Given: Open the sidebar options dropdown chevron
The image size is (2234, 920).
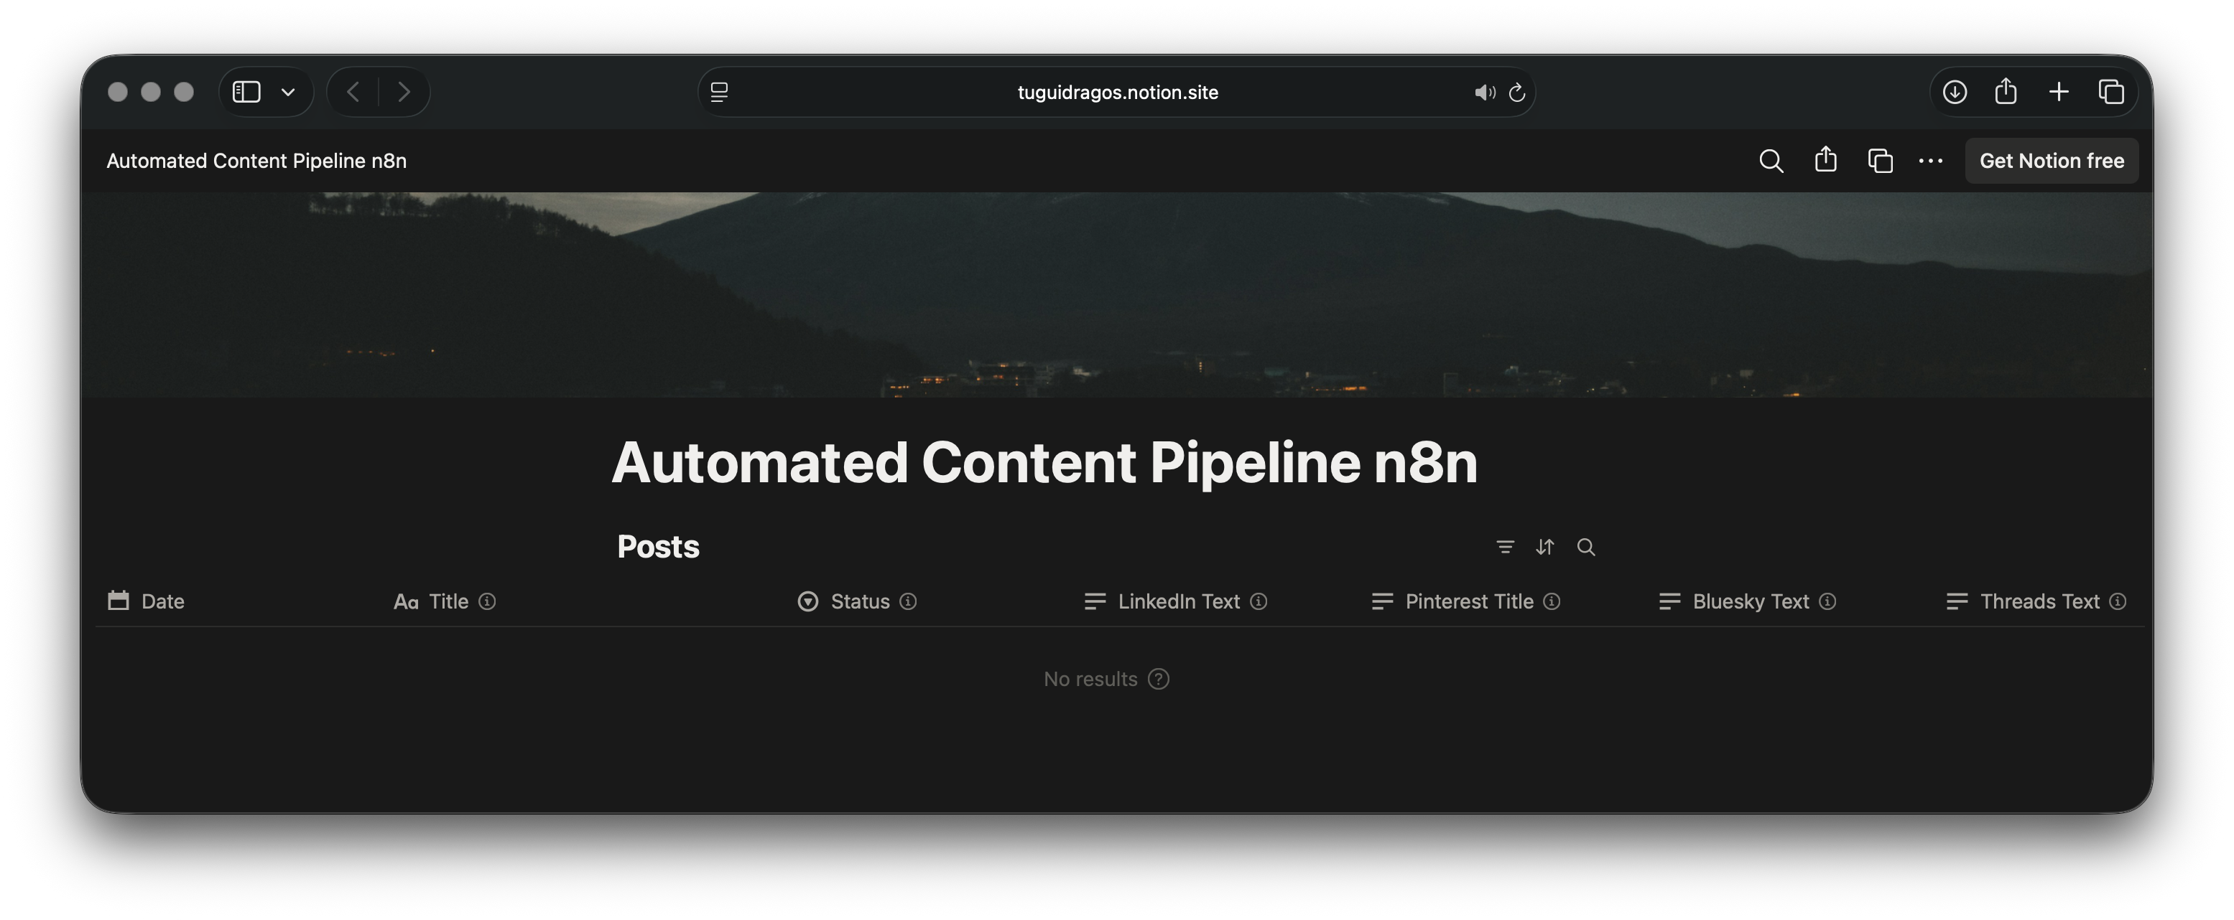Looking at the screenshot, I should pyautogui.click(x=288, y=92).
